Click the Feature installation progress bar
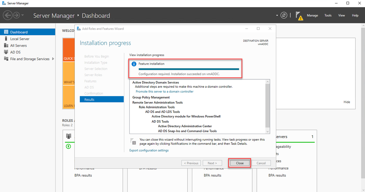The width and height of the screenshot is (365, 192). (x=189, y=69)
